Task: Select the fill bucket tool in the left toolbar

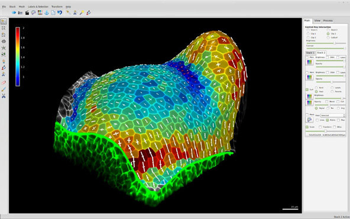Action: (4, 67)
